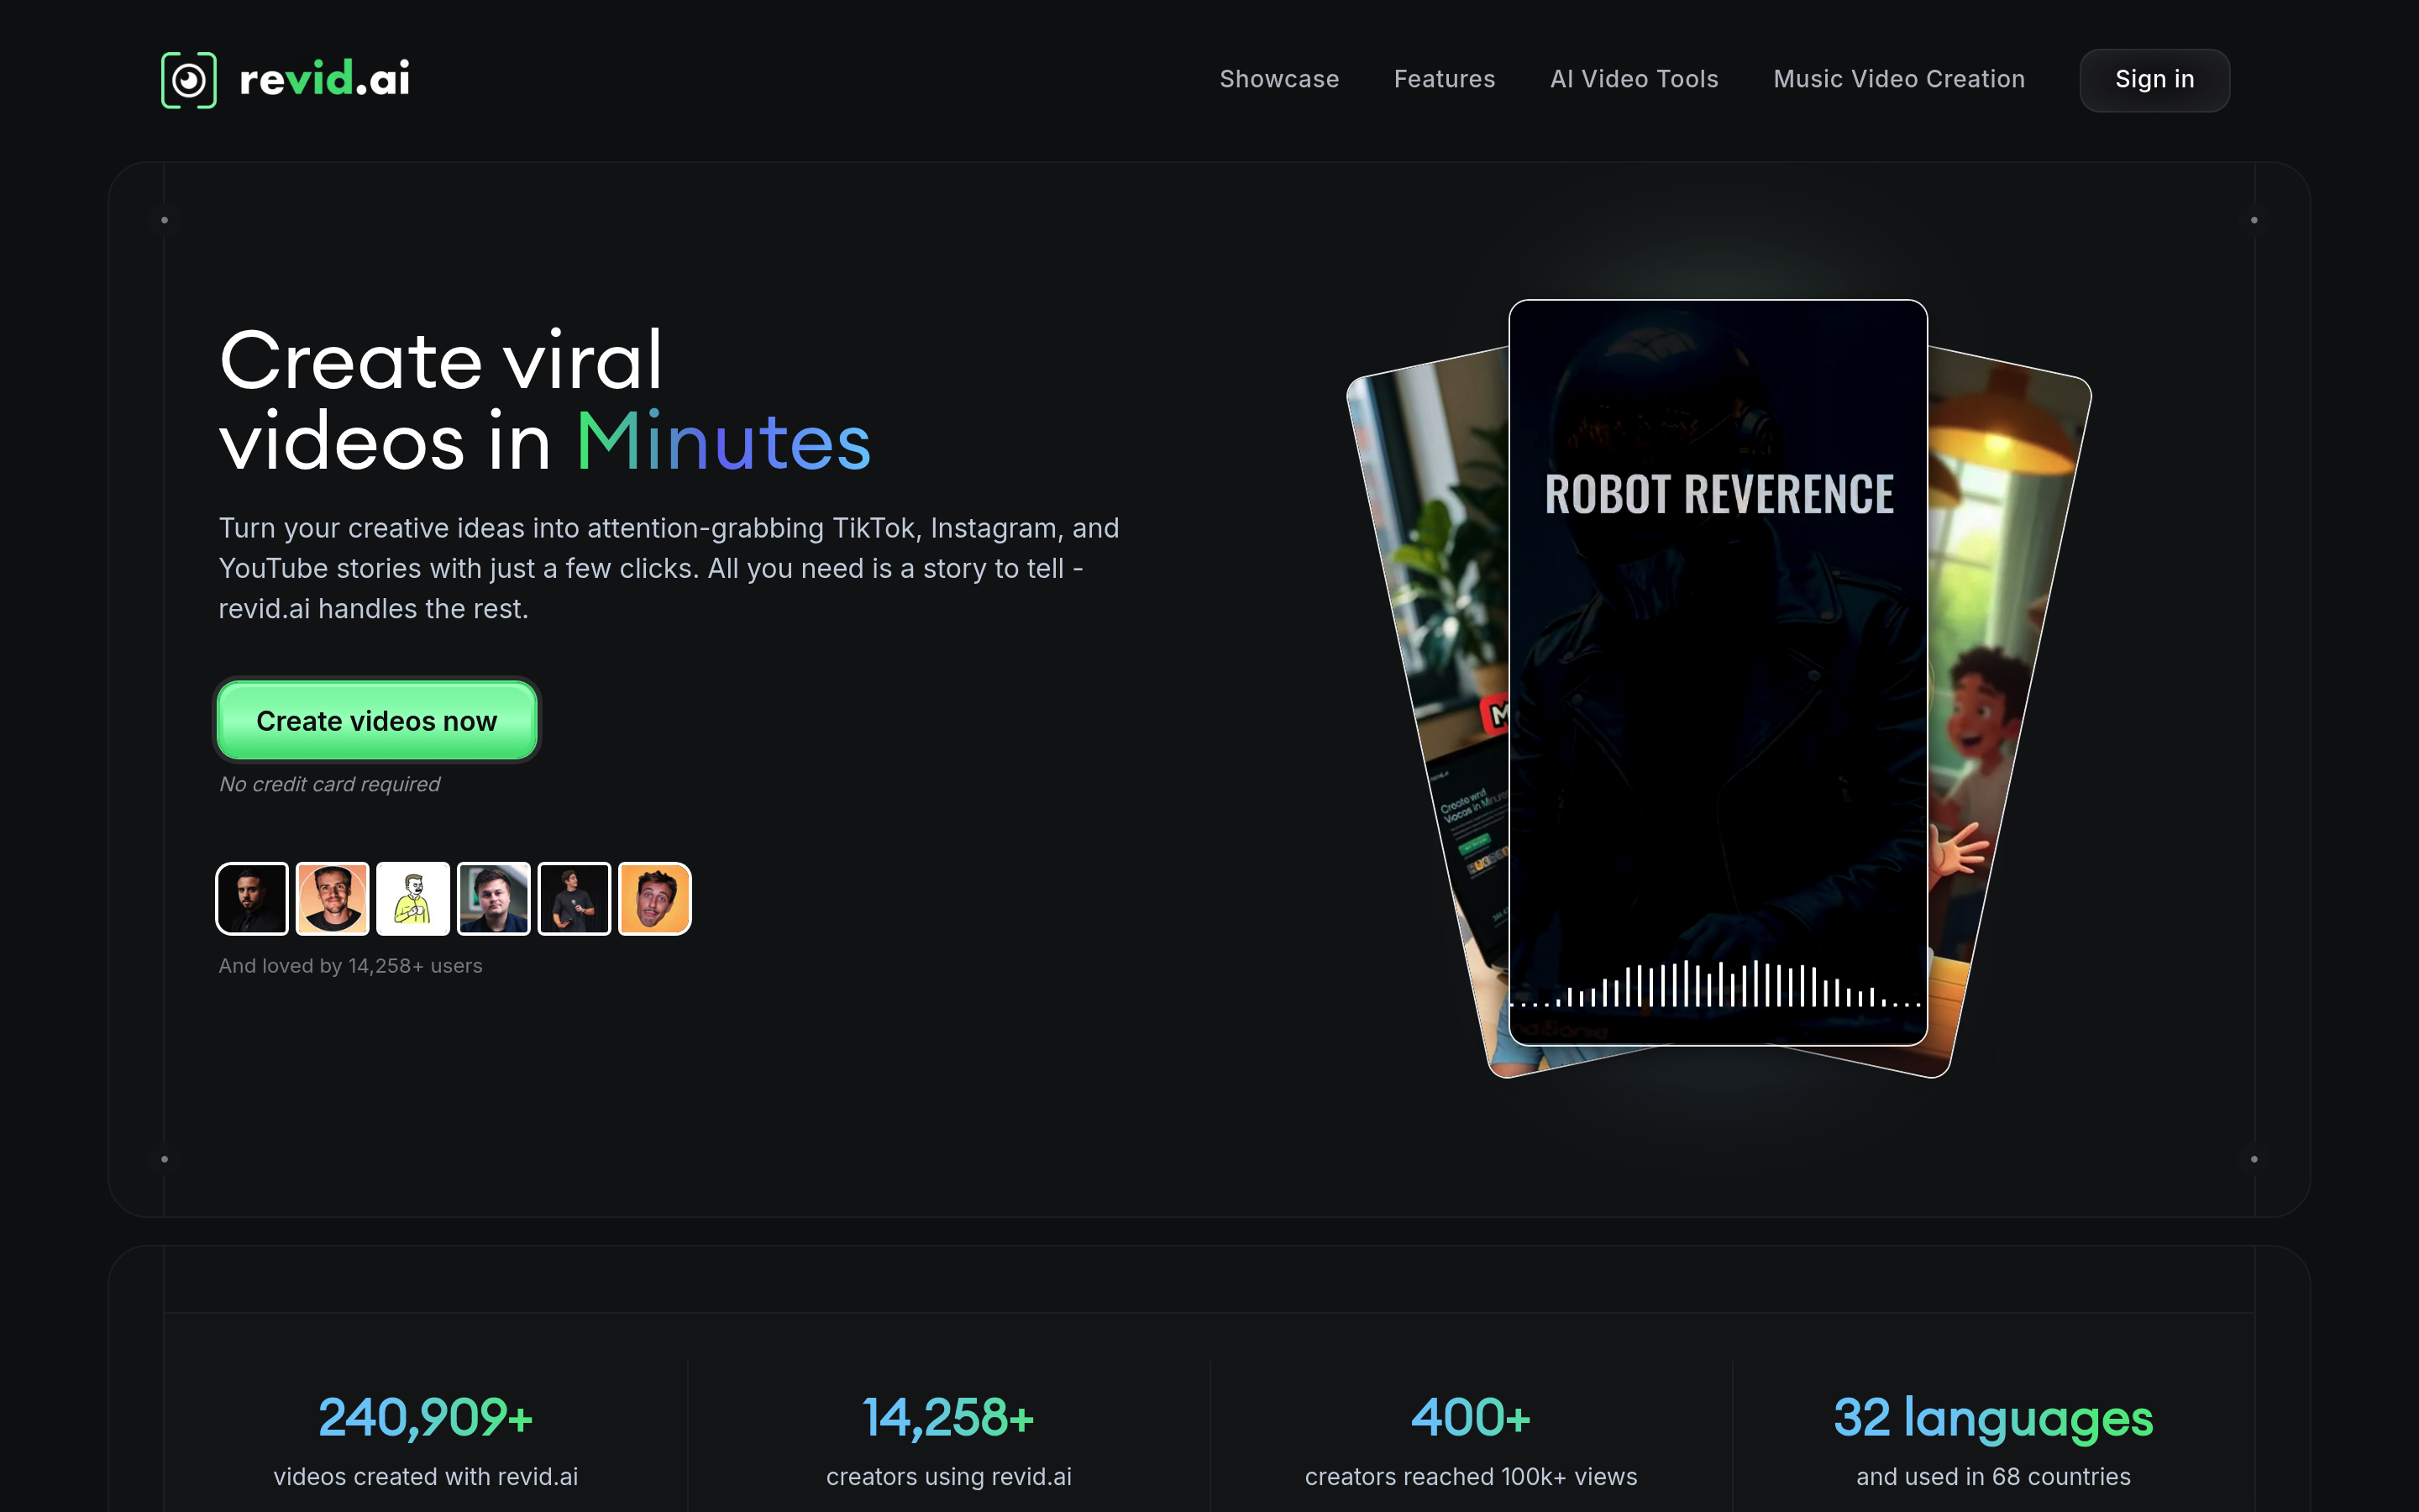Open Music Video Creation page
The image size is (2419, 1512).
(x=1898, y=79)
